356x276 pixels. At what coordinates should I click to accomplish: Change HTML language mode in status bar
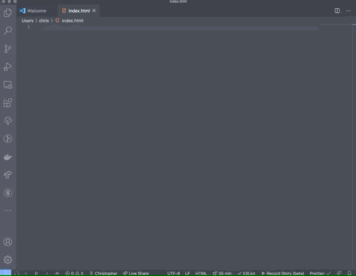(201, 273)
